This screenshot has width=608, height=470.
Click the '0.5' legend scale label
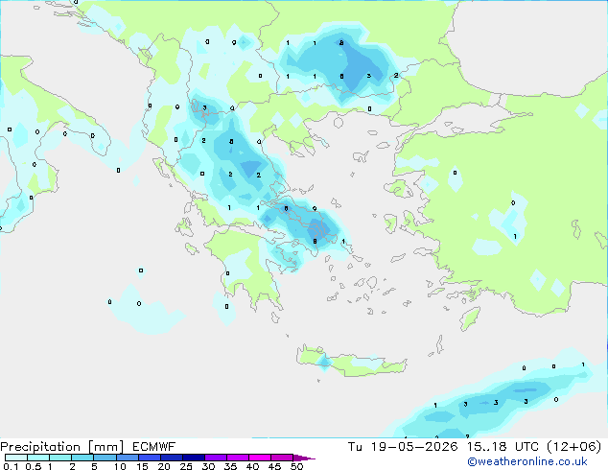pos(34,466)
